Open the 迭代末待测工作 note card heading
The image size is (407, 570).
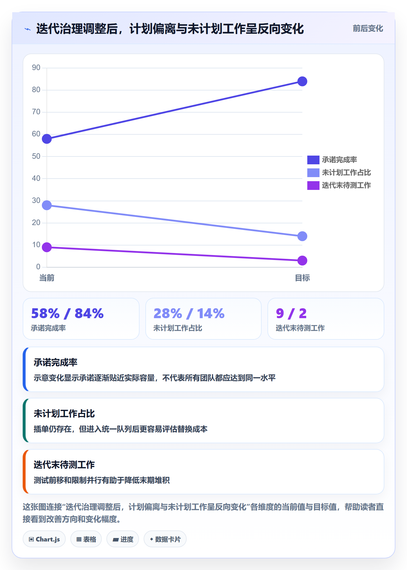click(64, 465)
